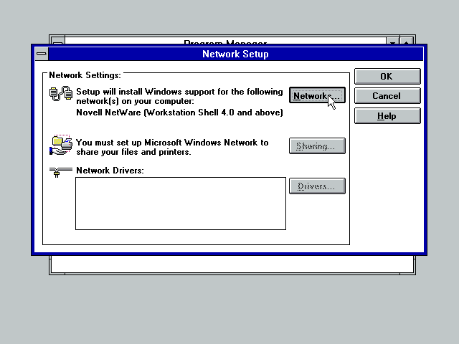Click the Program Manager maximize arrow
The height and width of the screenshot is (344, 459).
(x=407, y=41)
